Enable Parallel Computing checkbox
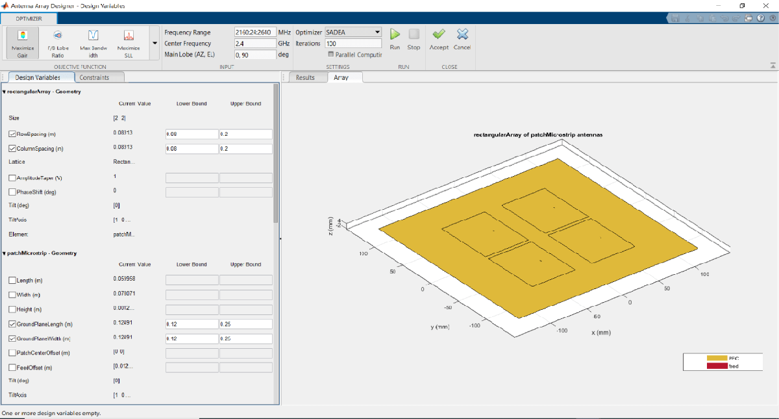 pos(331,55)
